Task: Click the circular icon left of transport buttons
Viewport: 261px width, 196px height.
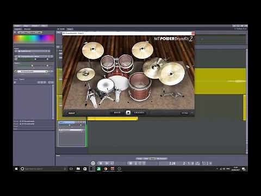Action: pyautogui.click(x=93, y=163)
